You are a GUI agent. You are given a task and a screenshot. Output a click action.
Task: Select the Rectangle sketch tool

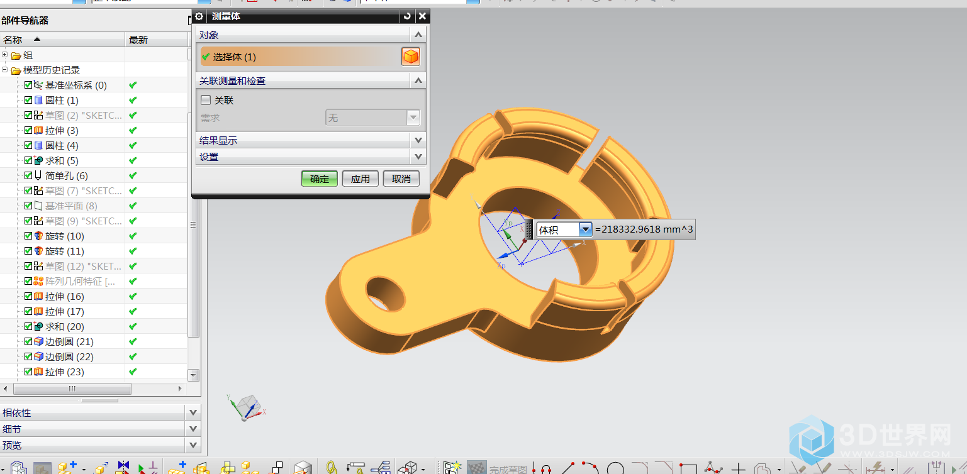coord(688,468)
